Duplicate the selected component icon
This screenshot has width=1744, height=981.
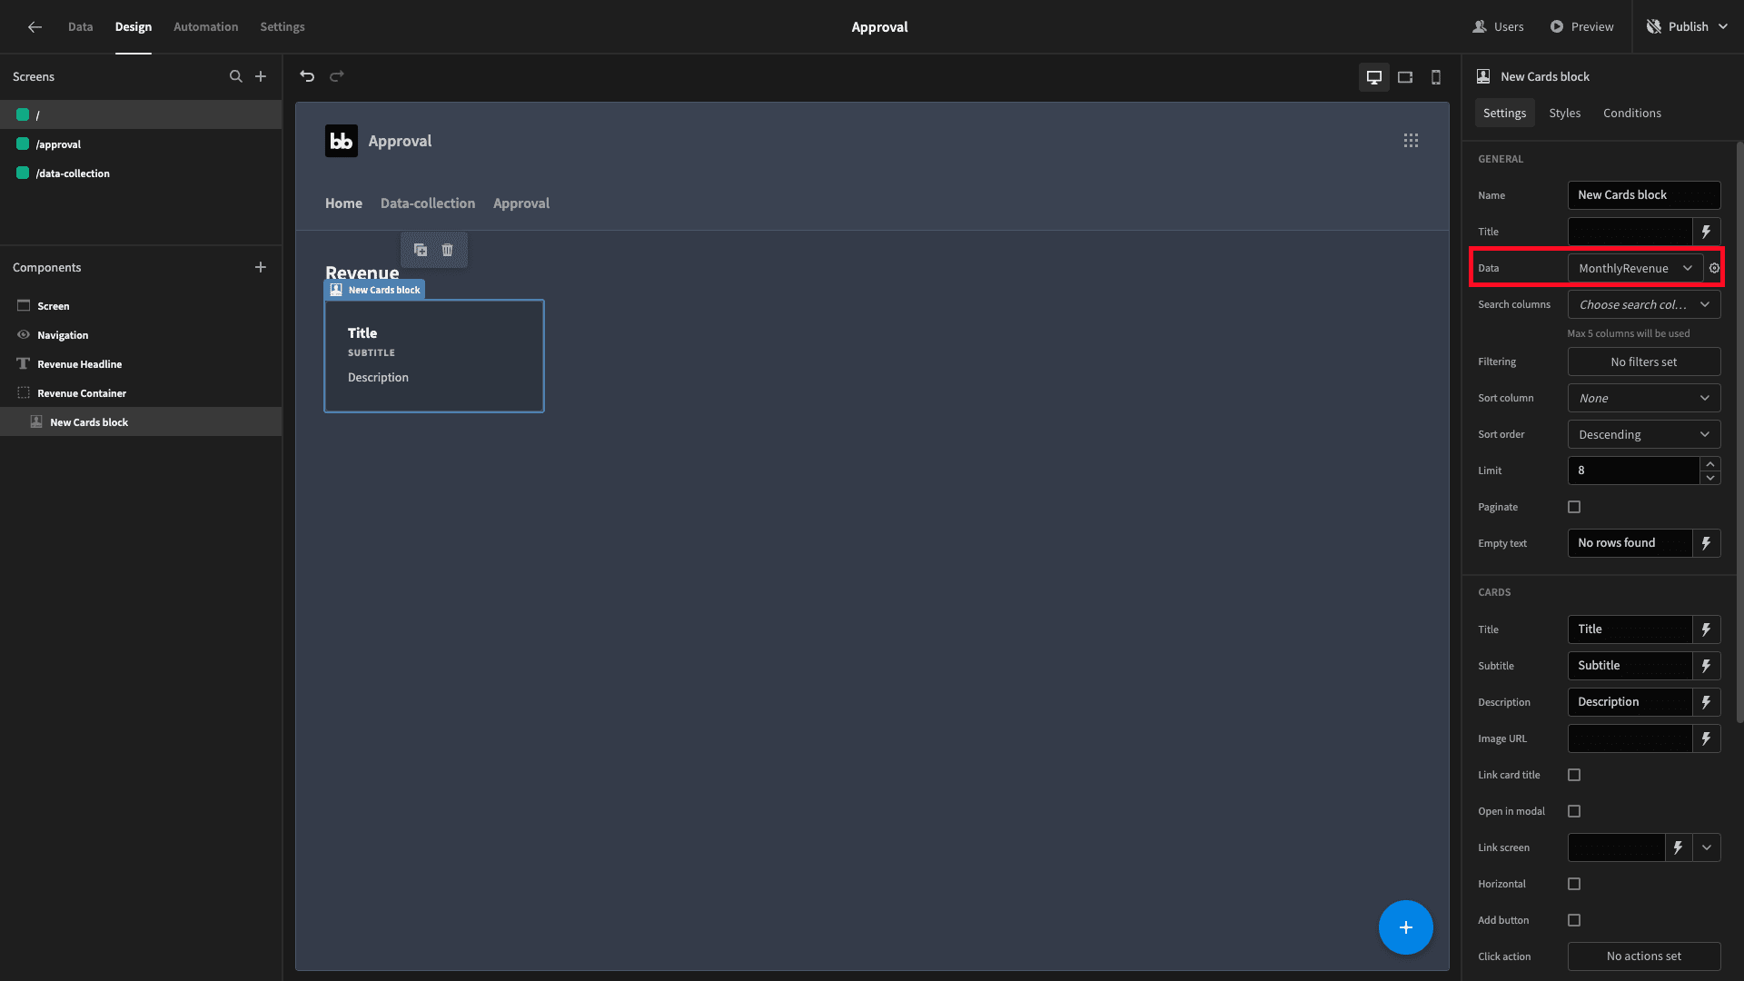click(x=421, y=250)
